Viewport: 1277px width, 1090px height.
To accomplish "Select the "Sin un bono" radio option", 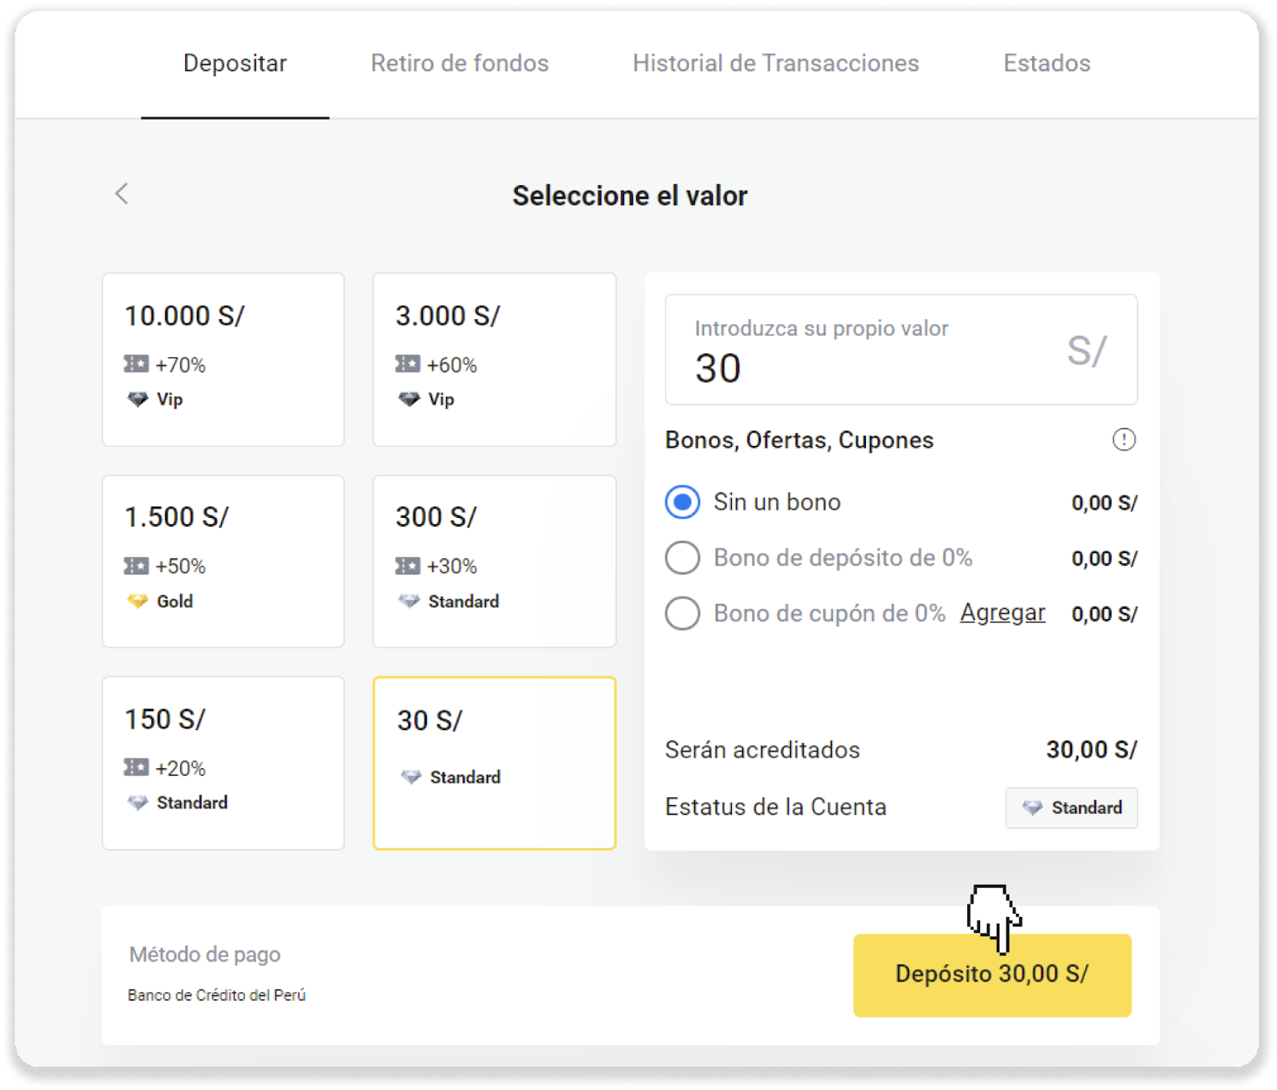I will [682, 502].
